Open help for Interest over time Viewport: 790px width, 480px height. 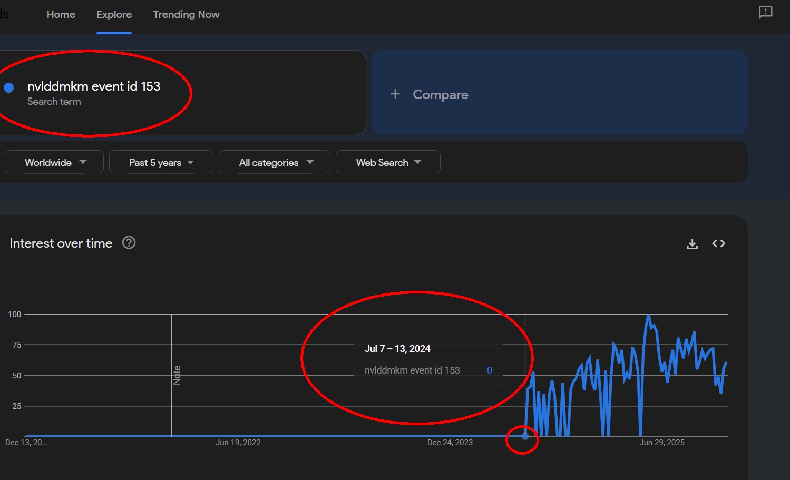129,242
